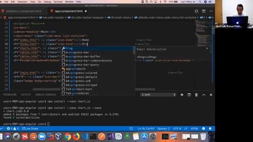Image resolution: width=253 pixels, height=142 pixels.
Task: Change end of line sequence LF
Action: pos(186,129)
